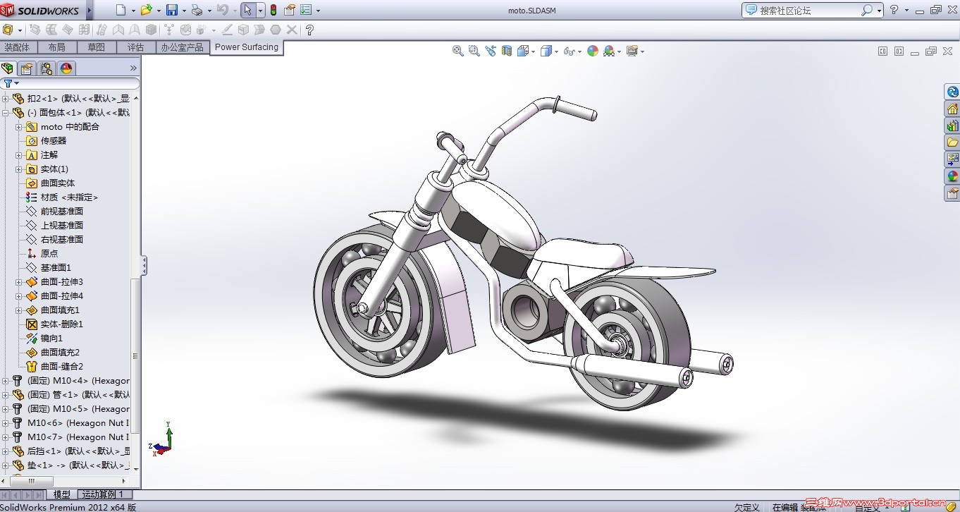Screen dimensions: 960x512
Task: Expand the 注解 folder node
Action: click(x=18, y=155)
